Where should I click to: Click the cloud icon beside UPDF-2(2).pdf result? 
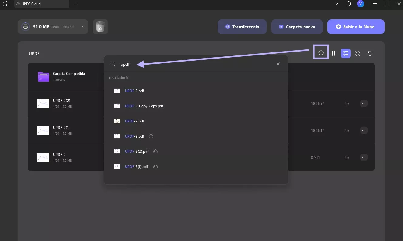click(156, 151)
